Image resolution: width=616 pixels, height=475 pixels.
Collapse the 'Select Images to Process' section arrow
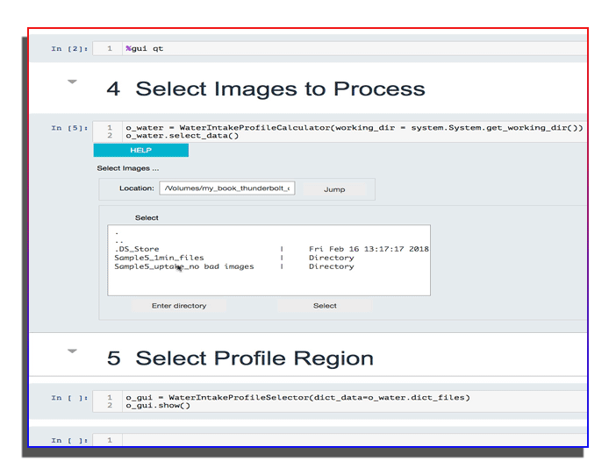pos(73,82)
